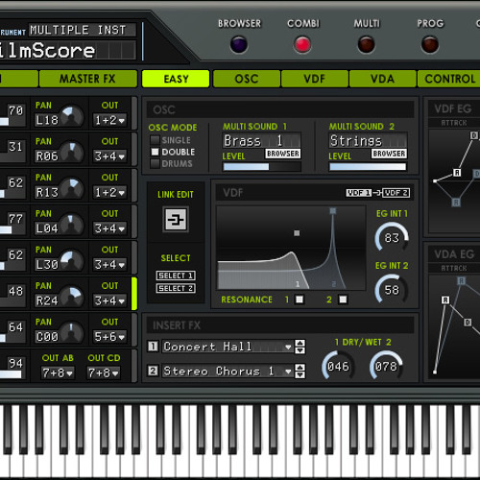Open the 3+4 output dropdown beside L04 pan
Viewport: 480px width, 480px height.
click(109, 228)
